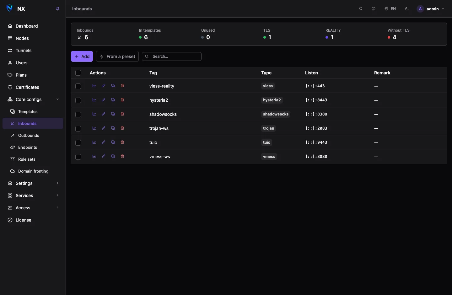The height and width of the screenshot is (295, 452).
Task: Delete the trojan-ws inbound
Action: pyautogui.click(x=122, y=128)
